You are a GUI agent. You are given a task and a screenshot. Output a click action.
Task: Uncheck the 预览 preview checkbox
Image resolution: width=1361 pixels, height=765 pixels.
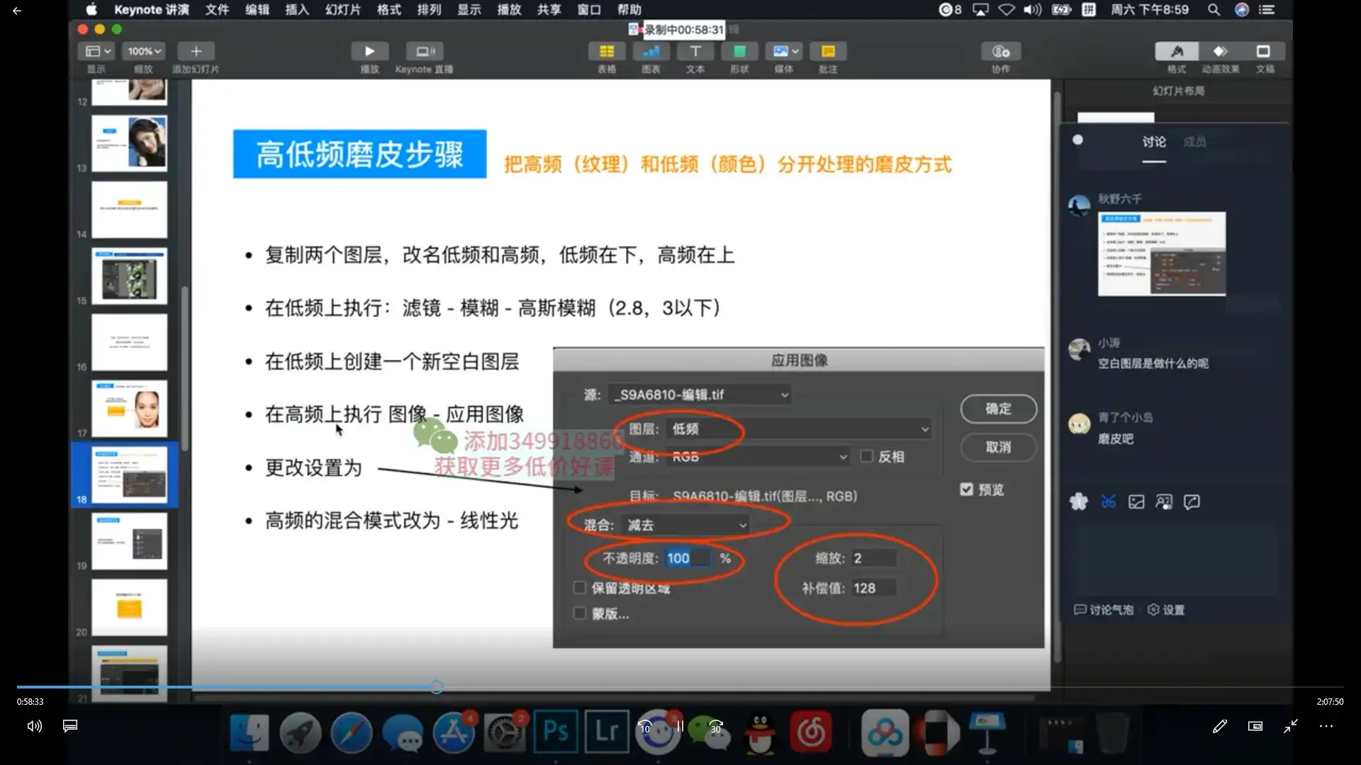click(966, 489)
